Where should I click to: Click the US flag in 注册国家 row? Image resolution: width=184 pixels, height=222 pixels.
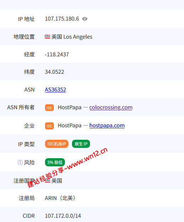(x=48, y=181)
